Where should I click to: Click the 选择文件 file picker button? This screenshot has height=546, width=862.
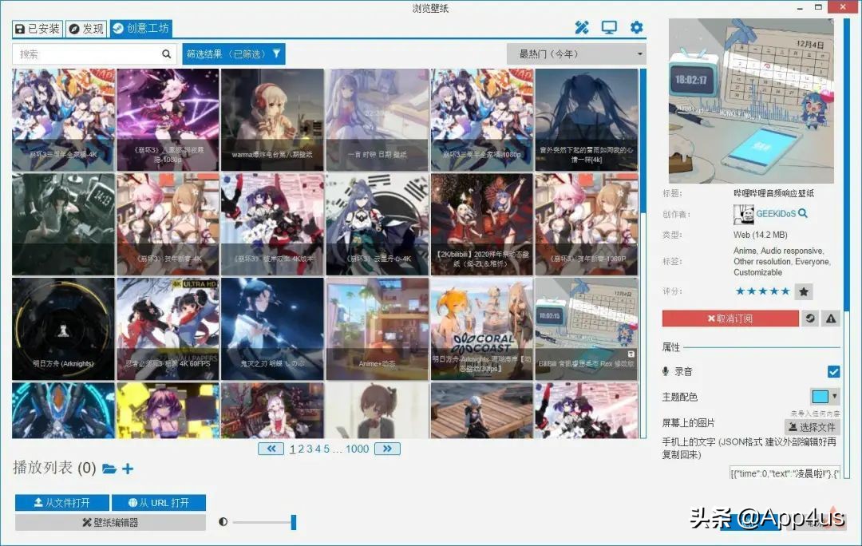812,427
